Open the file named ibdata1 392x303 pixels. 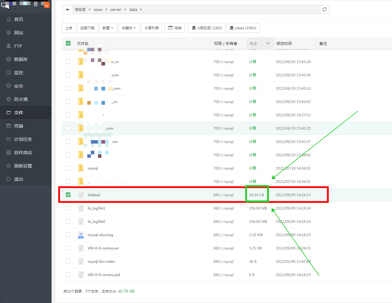[x=94, y=195]
